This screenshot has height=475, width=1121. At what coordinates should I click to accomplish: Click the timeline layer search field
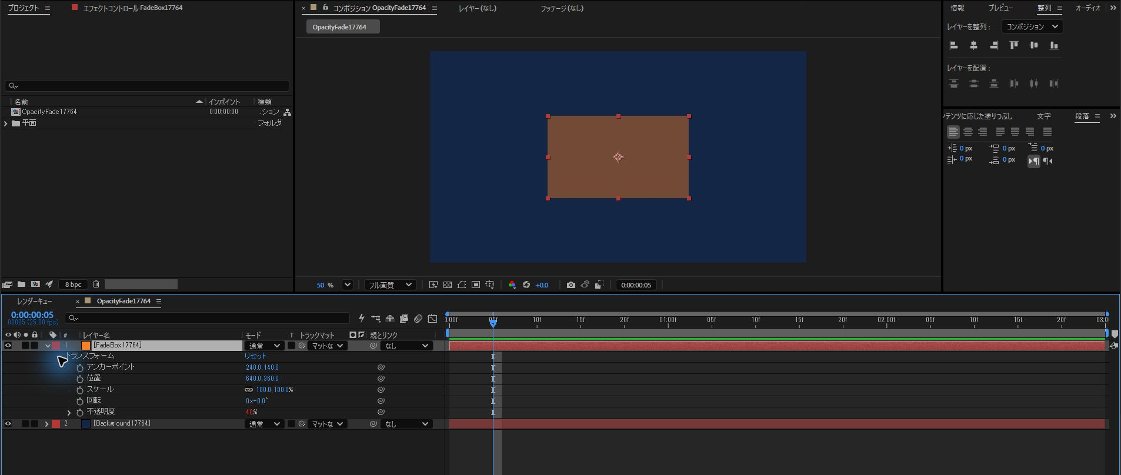pyautogui.click(x=207, y=319)
